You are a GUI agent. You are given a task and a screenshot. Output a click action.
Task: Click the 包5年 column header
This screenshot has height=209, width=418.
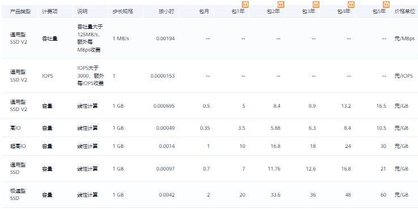coord(379,11)
